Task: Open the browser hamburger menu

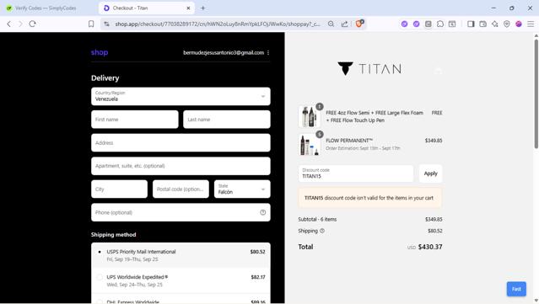Action: [x=531, y=24]
